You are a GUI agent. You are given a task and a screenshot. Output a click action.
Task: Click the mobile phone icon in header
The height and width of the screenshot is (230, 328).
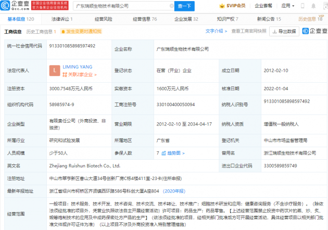302,6
